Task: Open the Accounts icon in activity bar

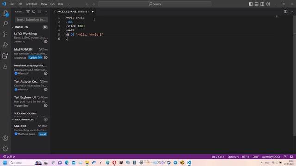Action: click(5, 138)
